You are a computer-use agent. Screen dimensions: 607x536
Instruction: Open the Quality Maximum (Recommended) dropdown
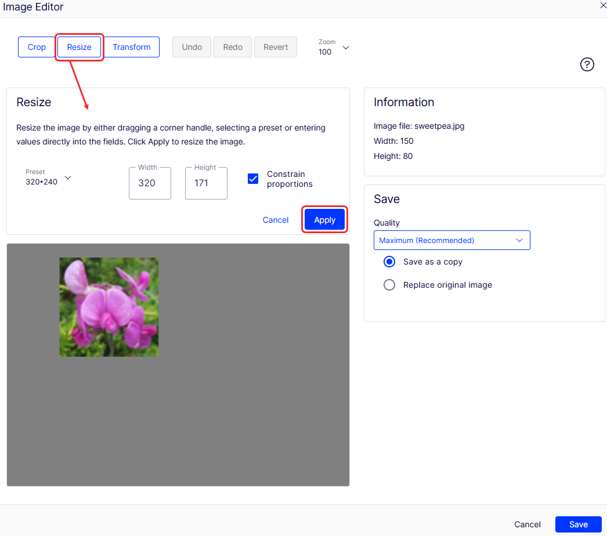[x=451, y=240]
